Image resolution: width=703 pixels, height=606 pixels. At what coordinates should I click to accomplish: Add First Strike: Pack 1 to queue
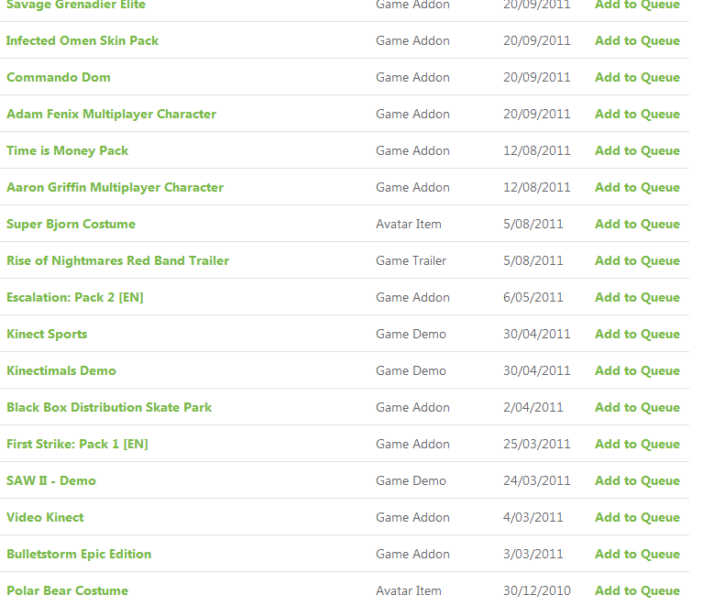637,445
